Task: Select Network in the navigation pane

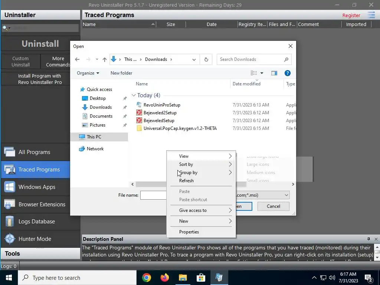Action: (x=95, y=149)
